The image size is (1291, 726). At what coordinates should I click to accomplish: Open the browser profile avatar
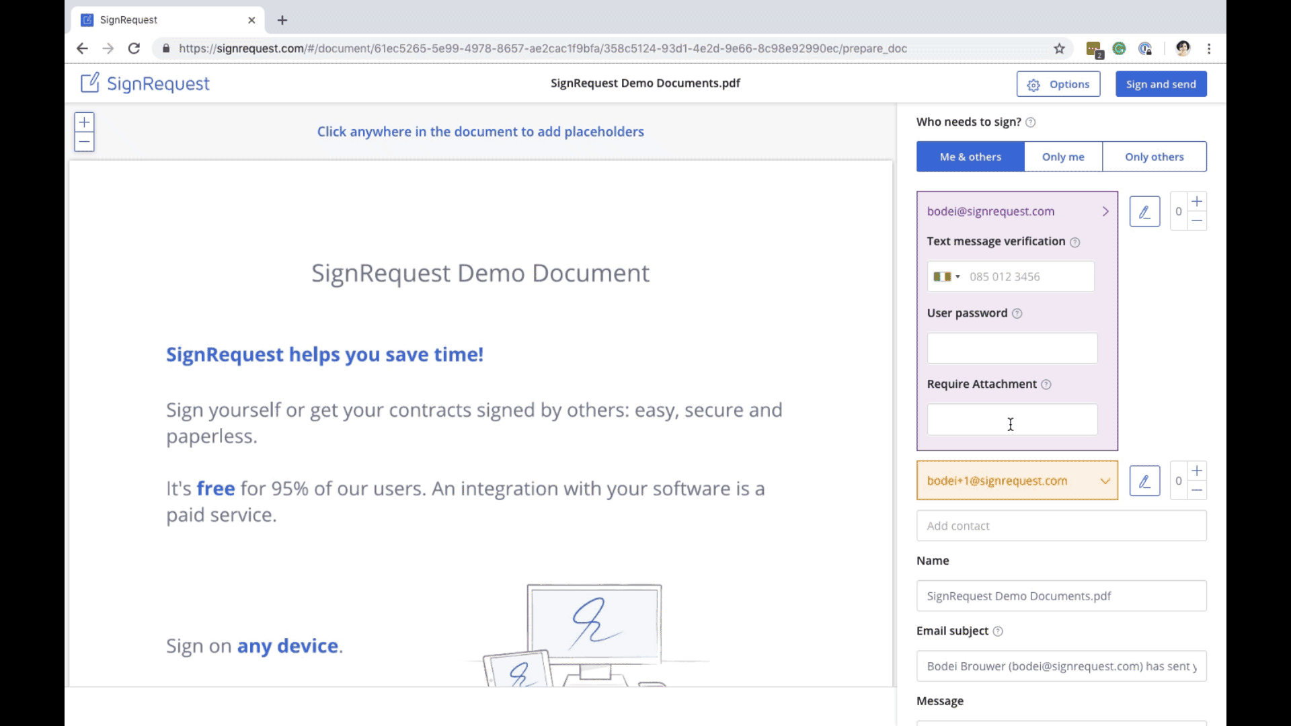coord(1183,48)
